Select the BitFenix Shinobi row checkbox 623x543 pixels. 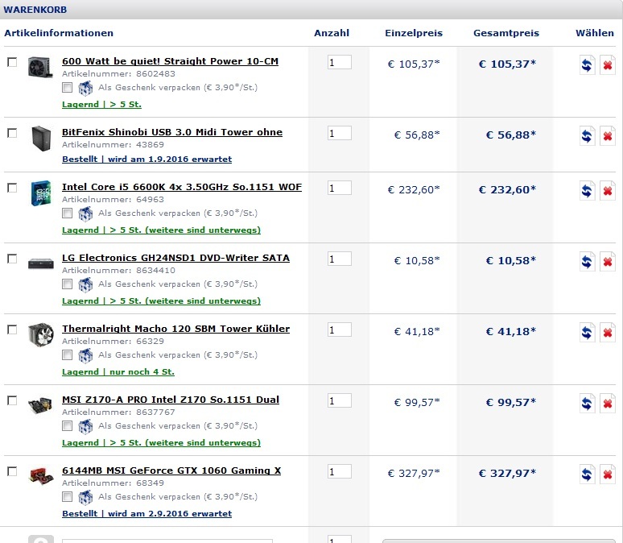[12, 133]
